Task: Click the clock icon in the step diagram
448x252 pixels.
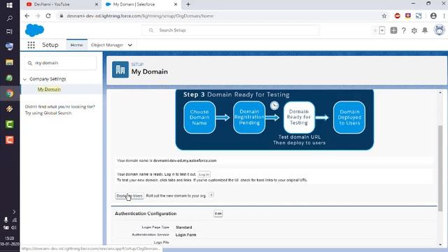Action: pos(274,106)
